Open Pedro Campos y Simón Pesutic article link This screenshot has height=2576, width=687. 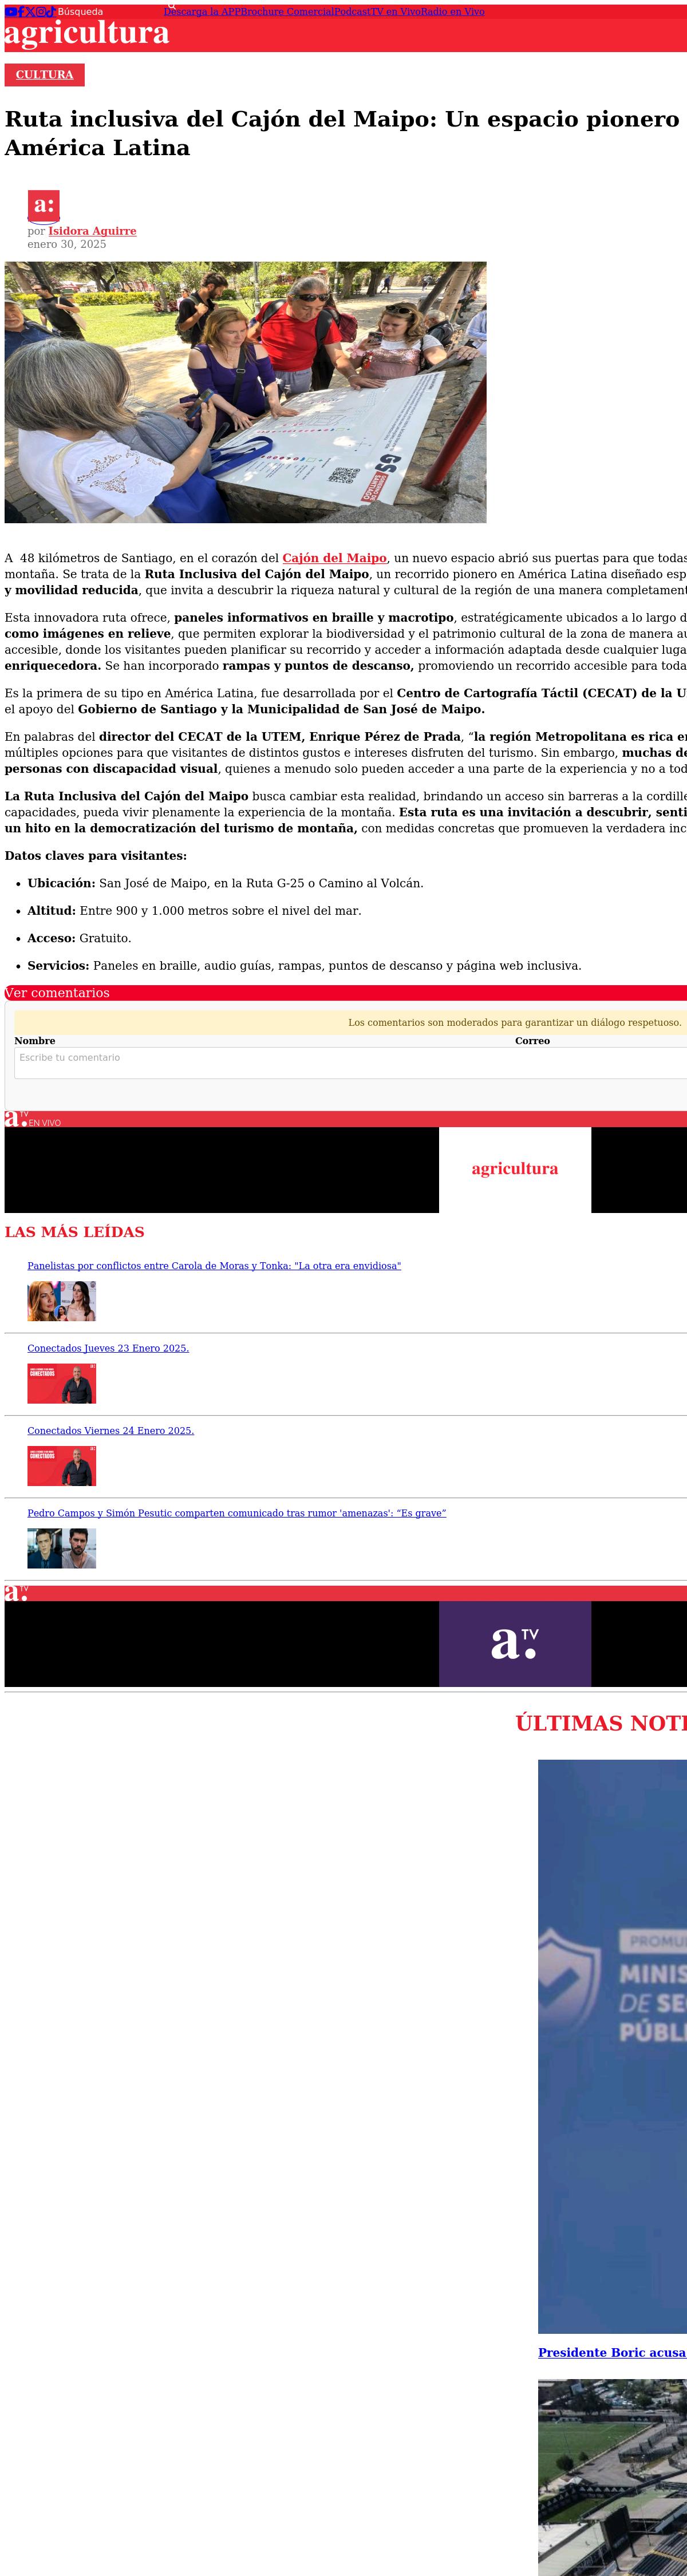pos(237,1513)
